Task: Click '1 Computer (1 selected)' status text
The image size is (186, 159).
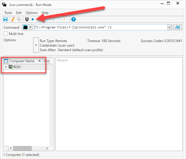Action: coord(21,155)
